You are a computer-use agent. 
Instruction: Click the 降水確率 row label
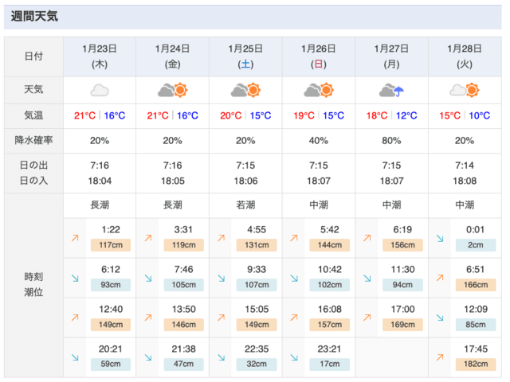point(33,141)
